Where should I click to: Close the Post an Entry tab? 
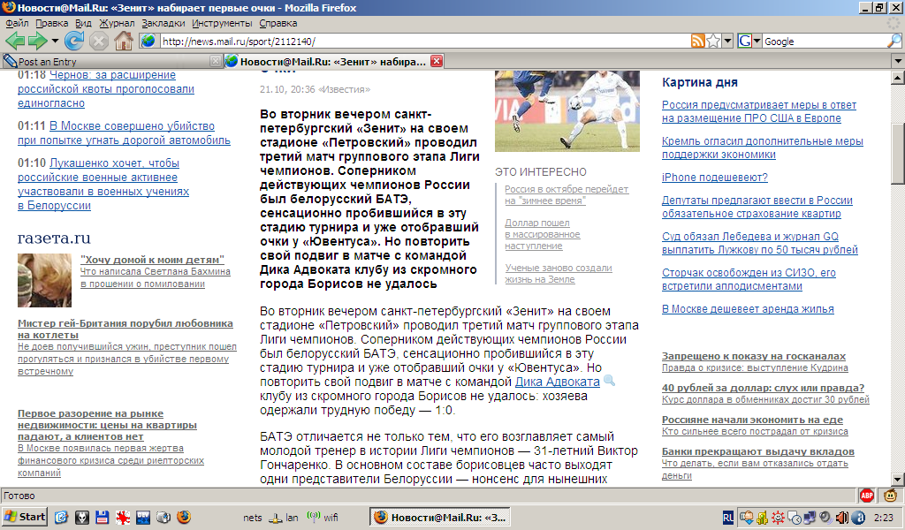coord(216,61)
